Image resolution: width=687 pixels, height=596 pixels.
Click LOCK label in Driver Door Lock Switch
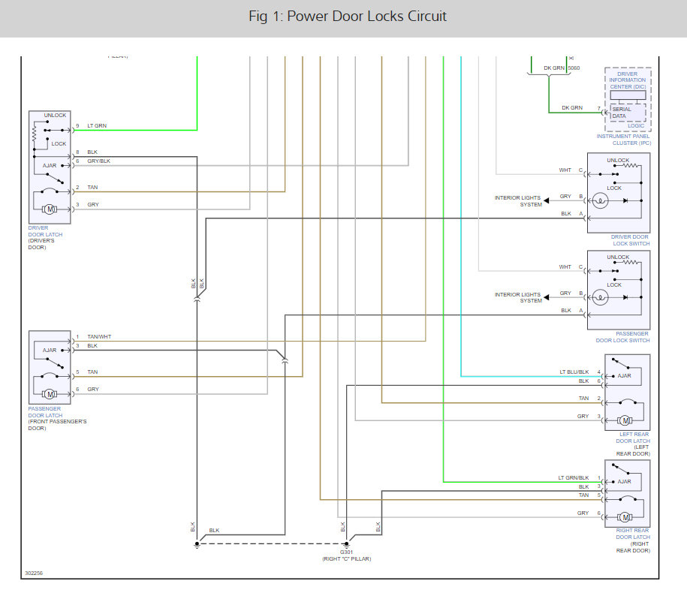click(614, 188)
